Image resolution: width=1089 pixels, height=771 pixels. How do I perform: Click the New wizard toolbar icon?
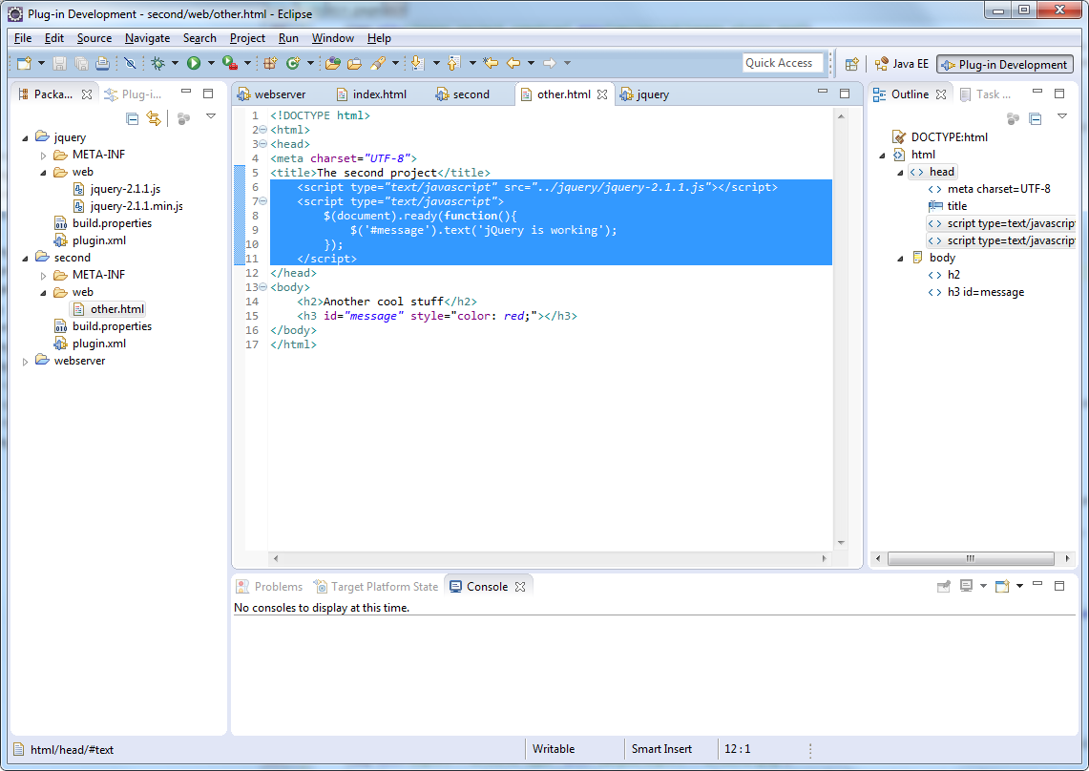click(x=24, y=63)
